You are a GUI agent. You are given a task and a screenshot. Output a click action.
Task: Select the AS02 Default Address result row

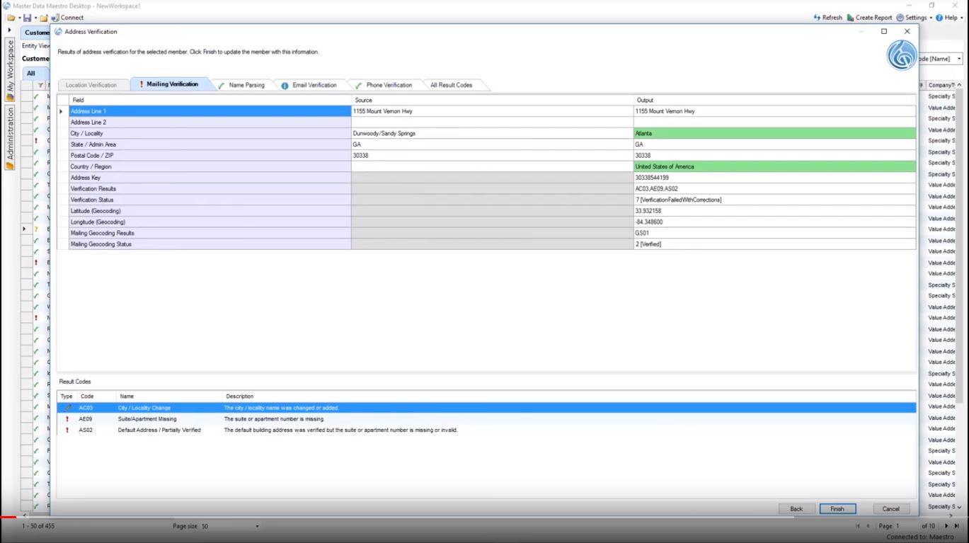(487, 430)
